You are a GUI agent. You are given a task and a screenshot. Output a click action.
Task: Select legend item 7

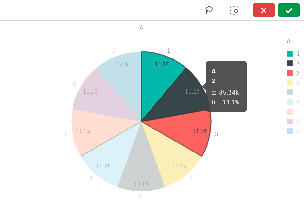click(293, 112)
